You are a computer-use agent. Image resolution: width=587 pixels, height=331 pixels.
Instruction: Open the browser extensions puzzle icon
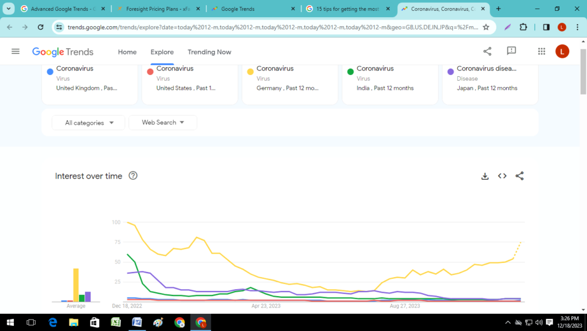(x=523, y=27)
